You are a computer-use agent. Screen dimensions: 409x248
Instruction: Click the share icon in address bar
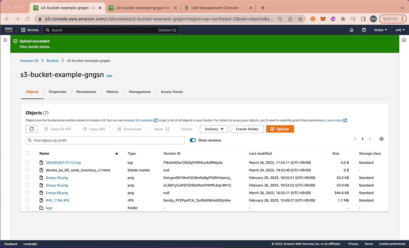click(290, 19)
